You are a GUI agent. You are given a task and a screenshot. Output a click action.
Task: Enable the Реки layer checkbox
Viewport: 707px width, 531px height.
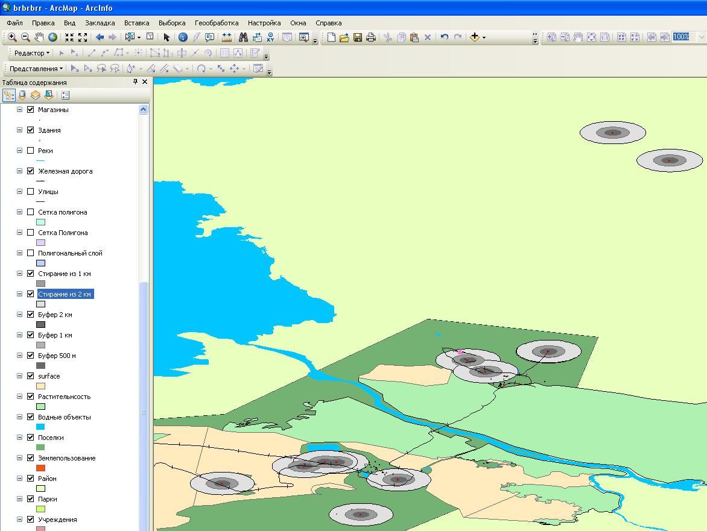pos(31,151)
